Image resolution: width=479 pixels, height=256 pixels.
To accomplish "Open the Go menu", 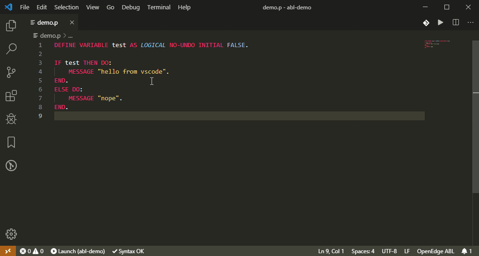I will 110,7.
